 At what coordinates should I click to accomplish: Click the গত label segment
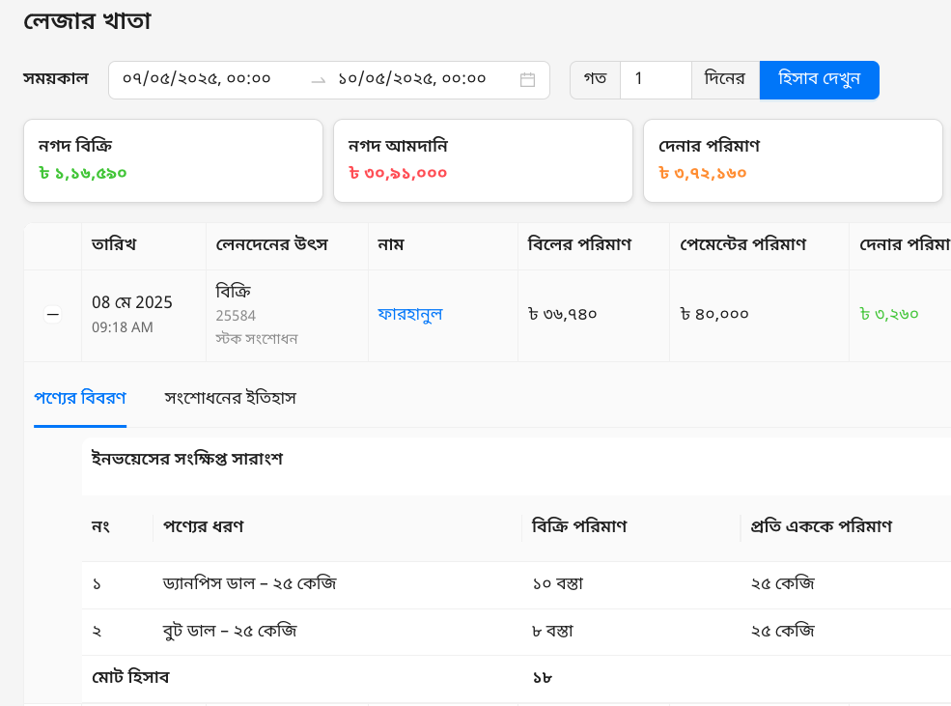(x=594, y=80)
